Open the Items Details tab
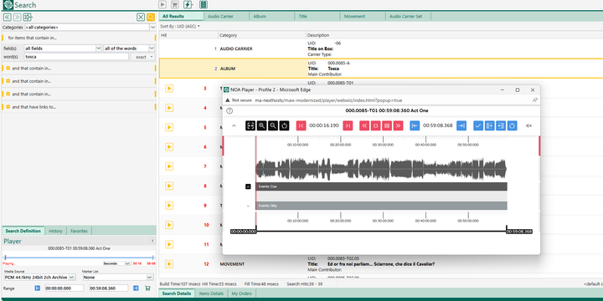The height and width of the screenshot is (301, 603). click(x=211, y=293)
